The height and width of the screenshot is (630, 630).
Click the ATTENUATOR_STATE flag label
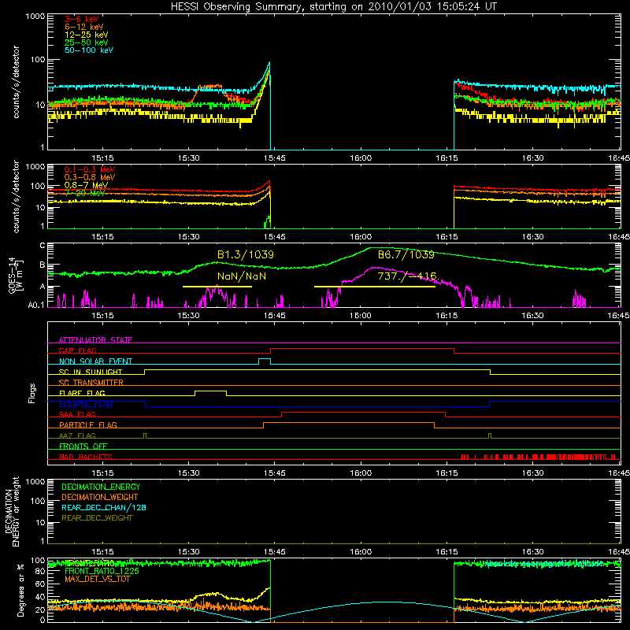tap(95, 340)
